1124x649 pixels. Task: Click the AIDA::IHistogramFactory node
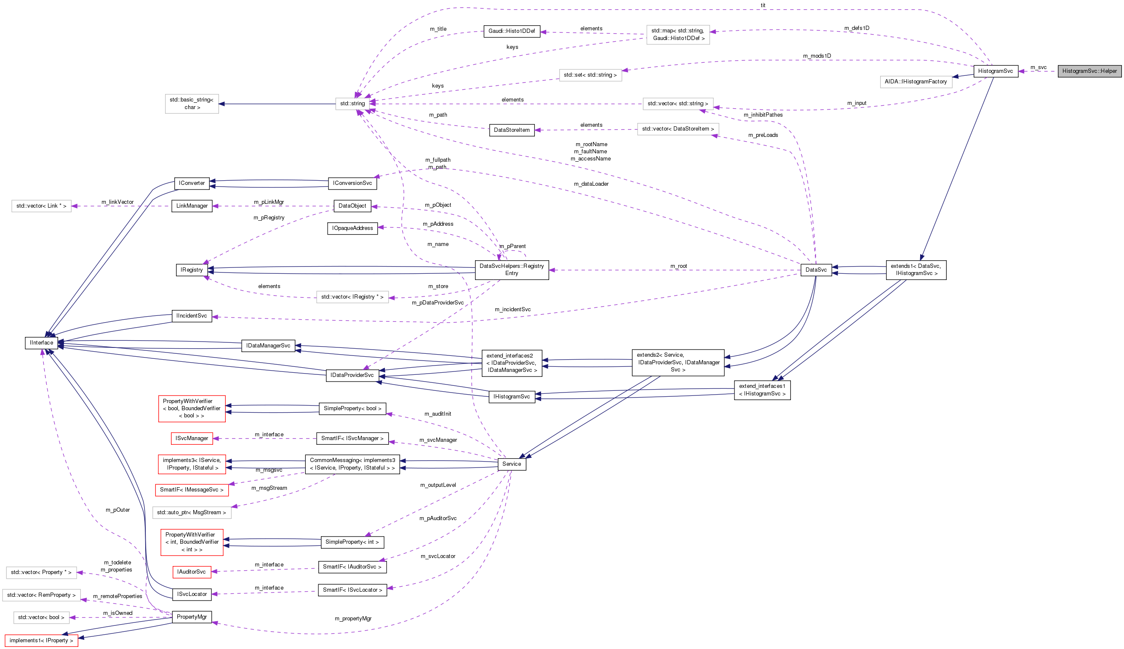tap(916, 82)
